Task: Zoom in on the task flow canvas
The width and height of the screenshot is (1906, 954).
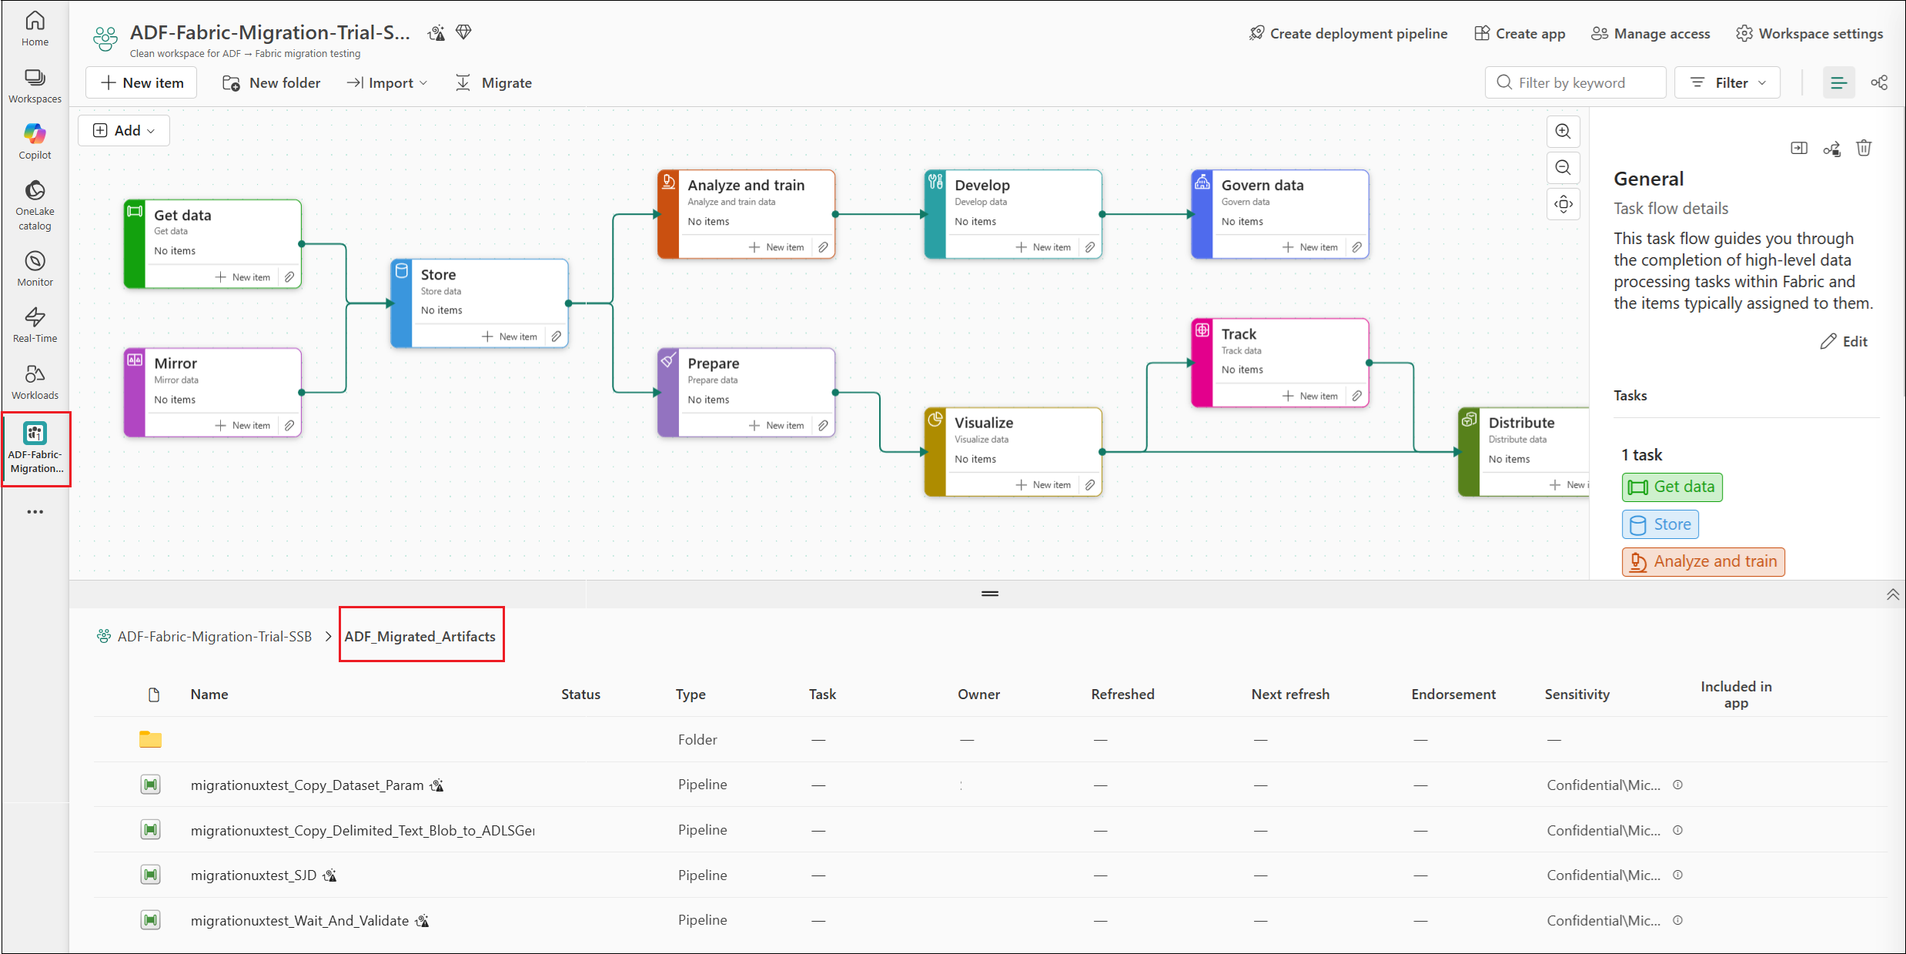Action: click(x=1563, y=131)
